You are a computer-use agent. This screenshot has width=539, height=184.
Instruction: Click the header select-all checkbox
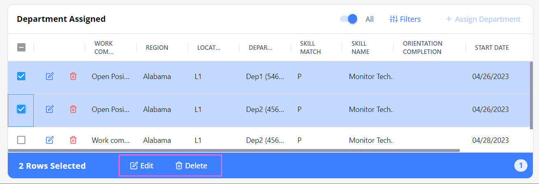[21, 47]
